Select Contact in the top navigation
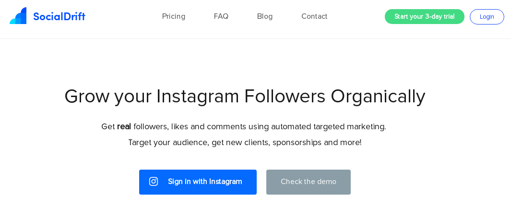This screenshot has height=222, width=511. point(314,16)
